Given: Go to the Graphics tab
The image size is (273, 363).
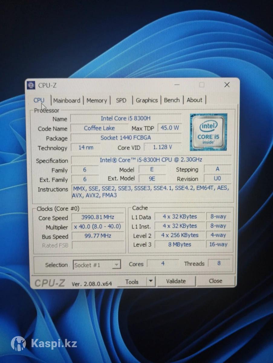Looking at the screenshot, I should pyautogui.click(x=147, y=100).
